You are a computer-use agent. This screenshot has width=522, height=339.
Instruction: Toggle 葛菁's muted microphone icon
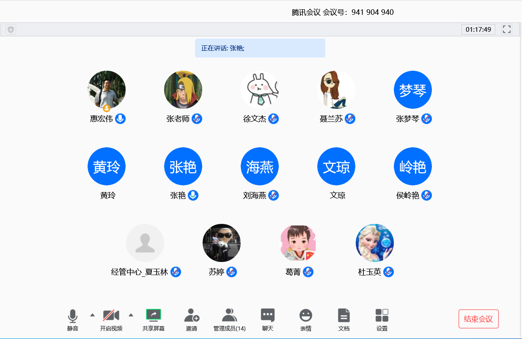point(308,272)
